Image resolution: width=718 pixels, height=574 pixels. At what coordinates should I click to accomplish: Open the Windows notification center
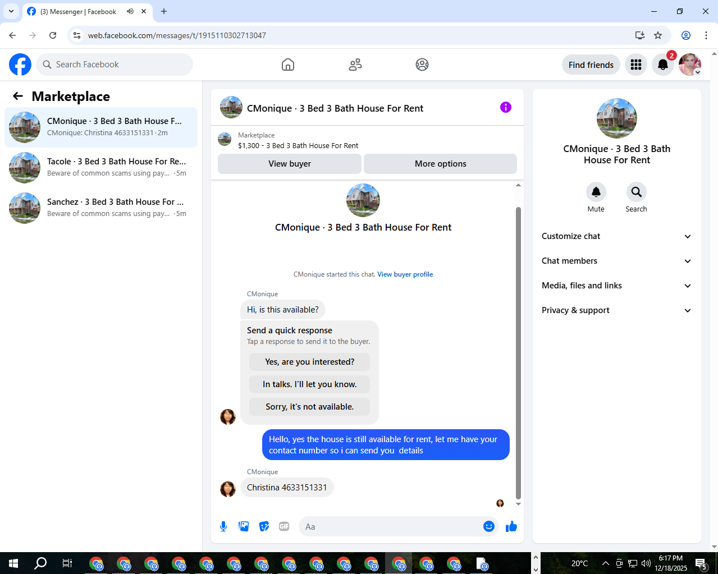(701, 563)
